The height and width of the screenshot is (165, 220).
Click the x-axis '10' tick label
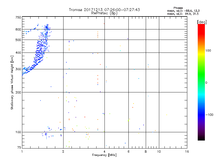point(159,152)
